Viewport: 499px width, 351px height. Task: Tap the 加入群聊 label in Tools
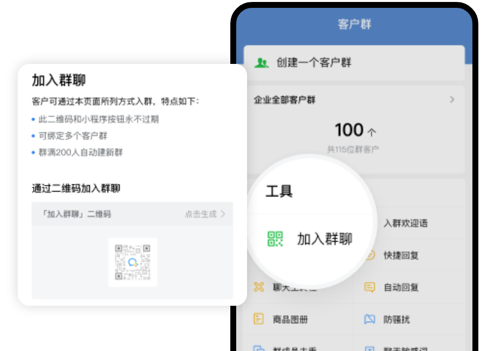(324, 239)
